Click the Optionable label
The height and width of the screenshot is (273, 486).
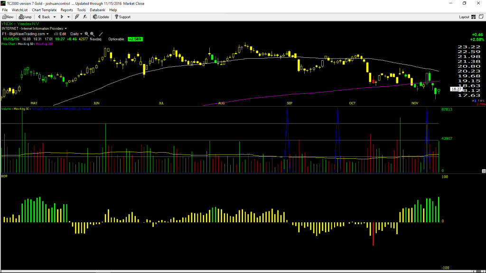coord(116,39)
